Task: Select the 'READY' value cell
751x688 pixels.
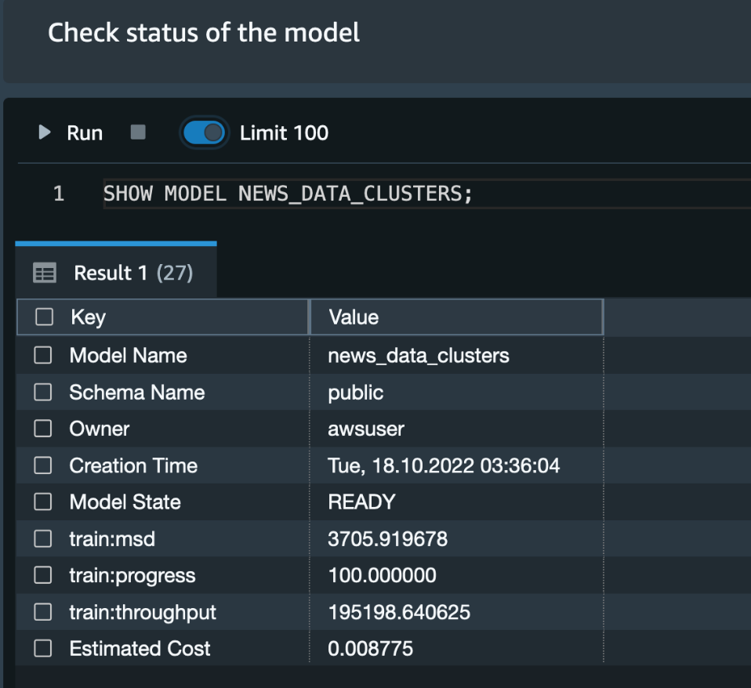Action: click(x=456, y=502)
